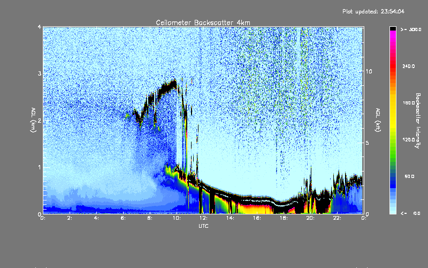Click the '12:' tick on the UTC axis
Screen dimensions: 428x268
203,218
